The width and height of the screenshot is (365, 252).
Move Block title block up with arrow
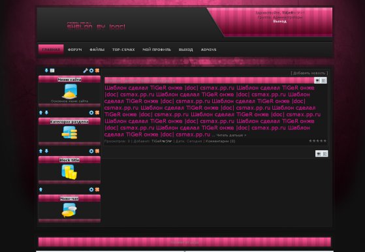pyautogui.click(x=40, y=151)
